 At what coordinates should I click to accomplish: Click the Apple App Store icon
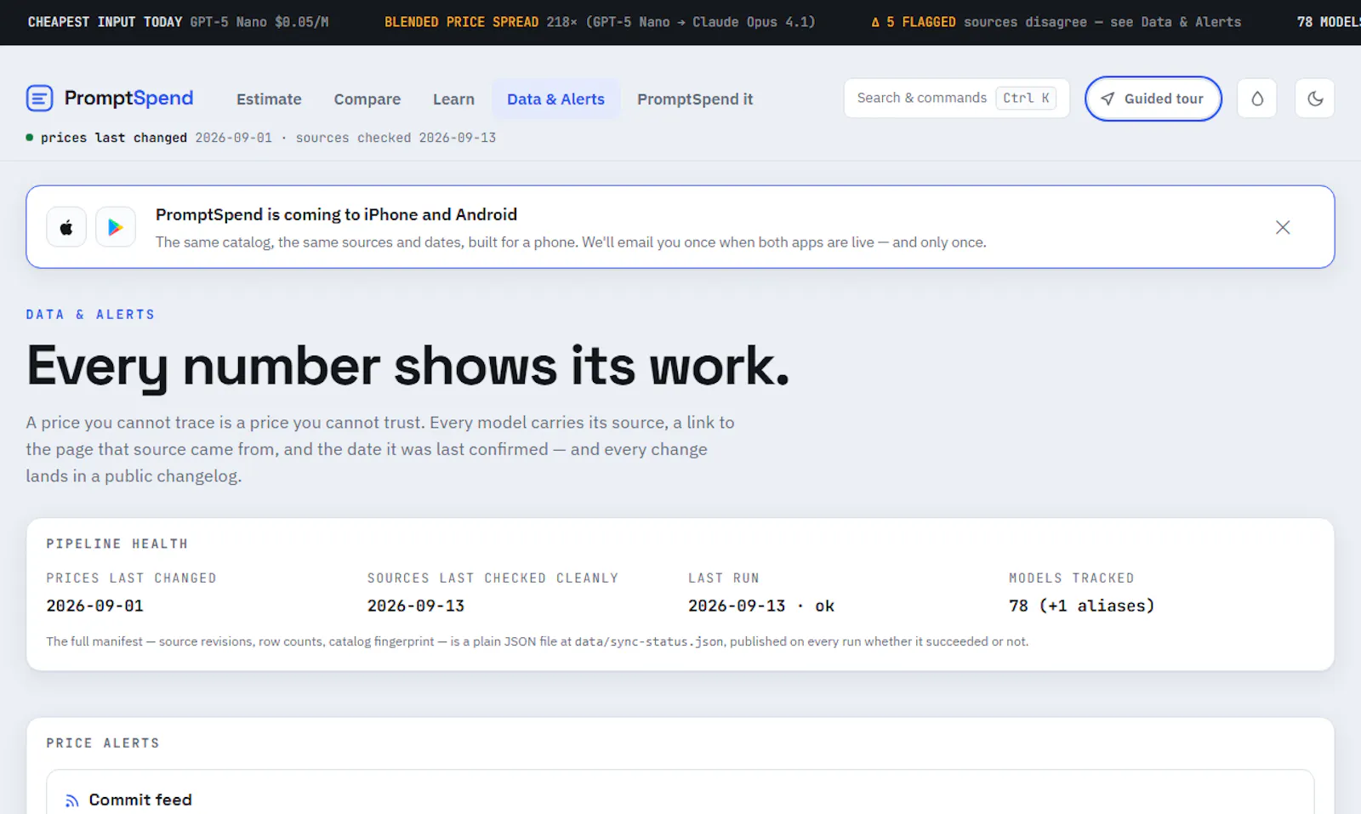(x=66, y=227)
